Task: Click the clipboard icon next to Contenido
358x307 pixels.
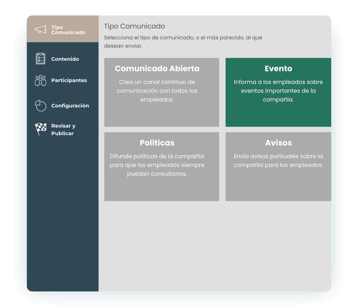Action: (40, 59)
